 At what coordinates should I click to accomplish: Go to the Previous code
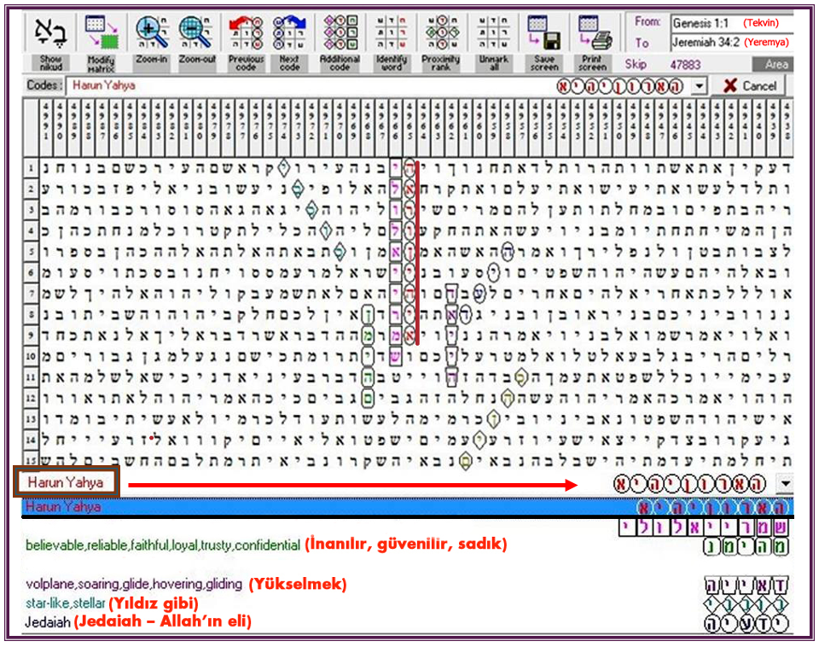246,43
